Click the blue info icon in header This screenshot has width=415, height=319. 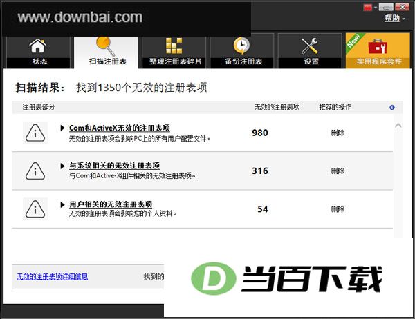point(392,107)
